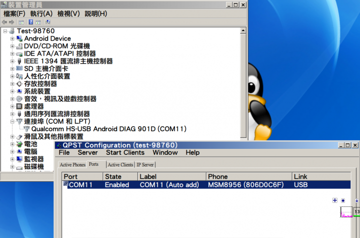
Task: Click the Device Manager scrollbar up arrow
Action: click(243, 31)
